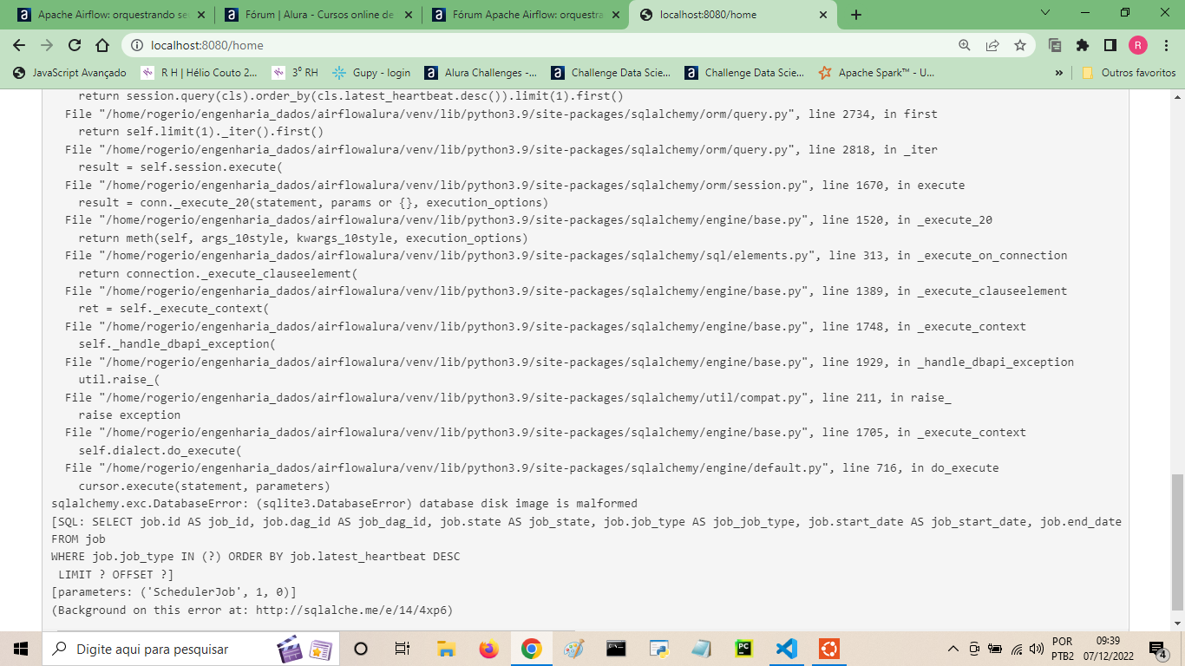Go back to the previous page
This screenshot has height=666, width=1185.
pyautogui.click(x=19, y=45)
